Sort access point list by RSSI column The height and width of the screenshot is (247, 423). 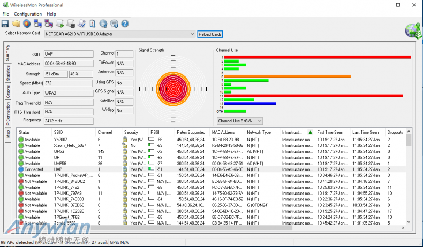click(x=155, y=132)
